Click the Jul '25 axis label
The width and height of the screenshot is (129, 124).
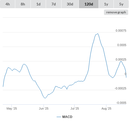coord(75,108)
